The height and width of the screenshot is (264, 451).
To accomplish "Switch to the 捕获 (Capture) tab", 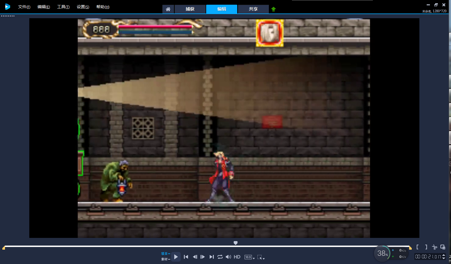I will tap(190, 9).
